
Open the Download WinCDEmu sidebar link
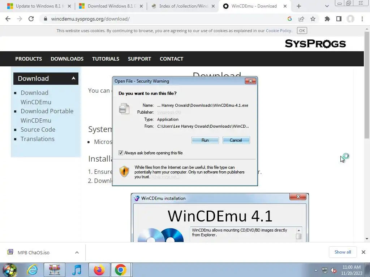(x=36, y=97)
